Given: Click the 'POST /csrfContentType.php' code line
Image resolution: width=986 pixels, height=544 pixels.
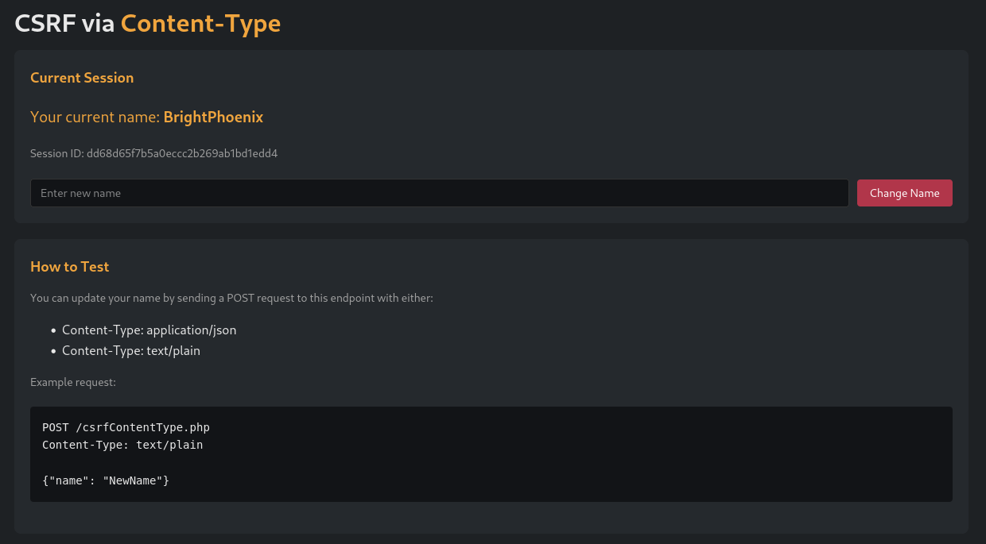Looking at the screenshot, I should click(x=126, y=427).
